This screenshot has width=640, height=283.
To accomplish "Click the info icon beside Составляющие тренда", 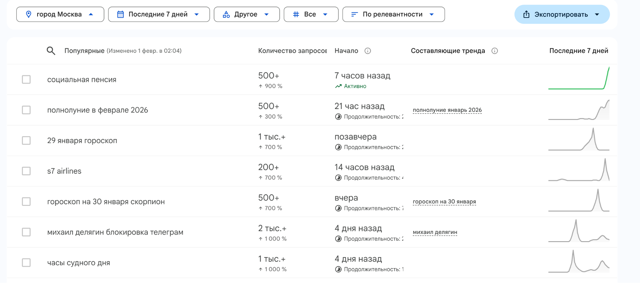I will (495, 51).
